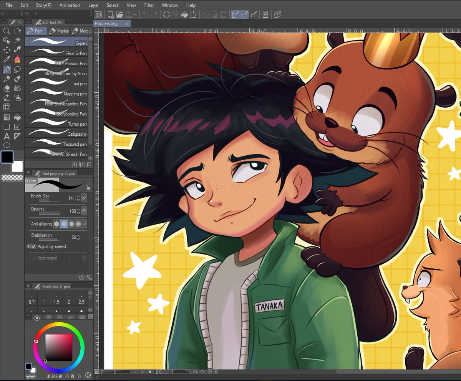Adjust Stabilization stepper arrows

coord(78,237)
